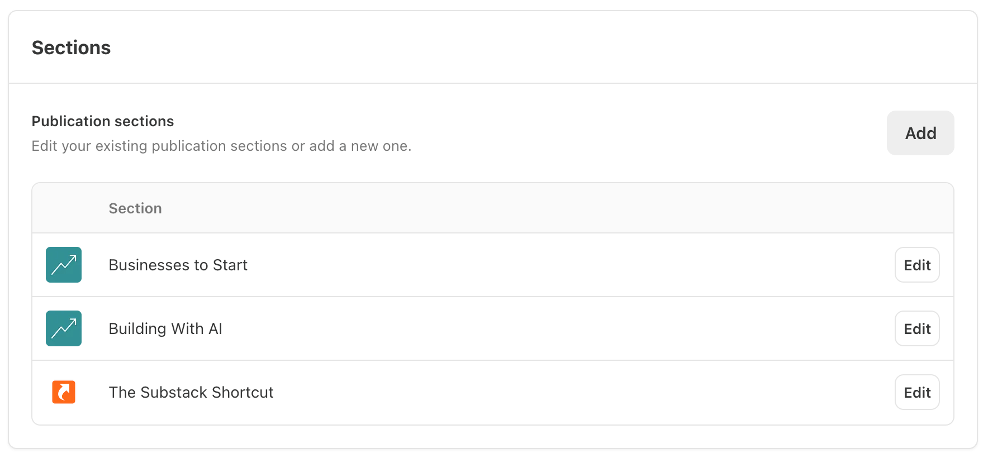Select the Businesses to Start section name
The image size is (988, 458).
(x=178, y=265)
